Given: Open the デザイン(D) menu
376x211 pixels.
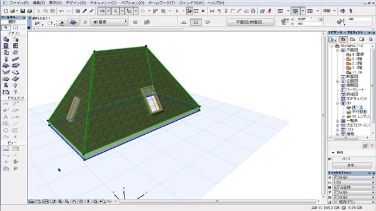Looking at the screenshot, I should [x=76, y=3].
